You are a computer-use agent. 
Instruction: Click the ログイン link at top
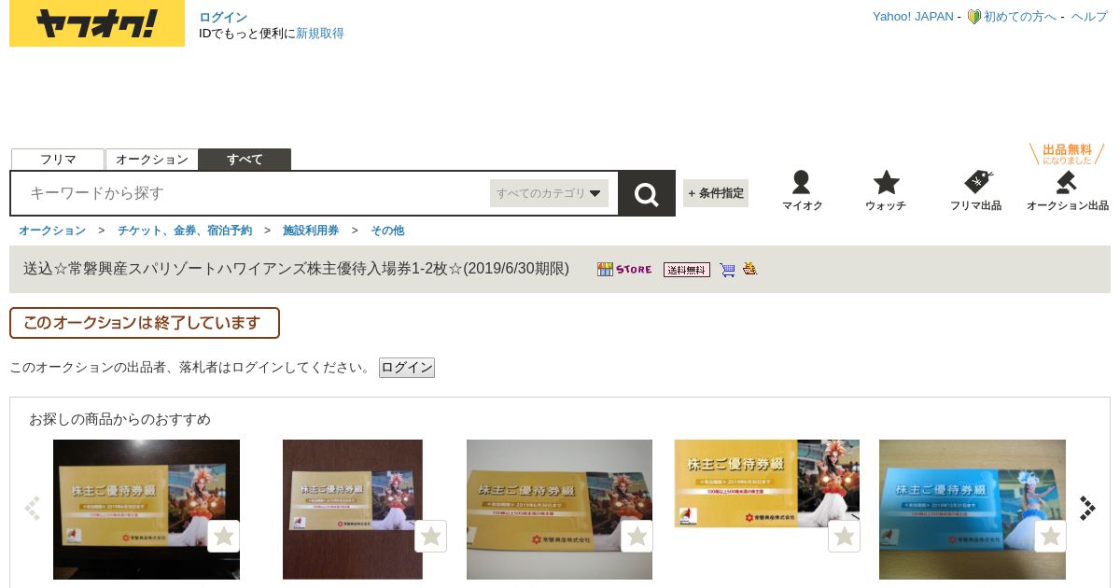pyautogui.click(x=223, y=18)
